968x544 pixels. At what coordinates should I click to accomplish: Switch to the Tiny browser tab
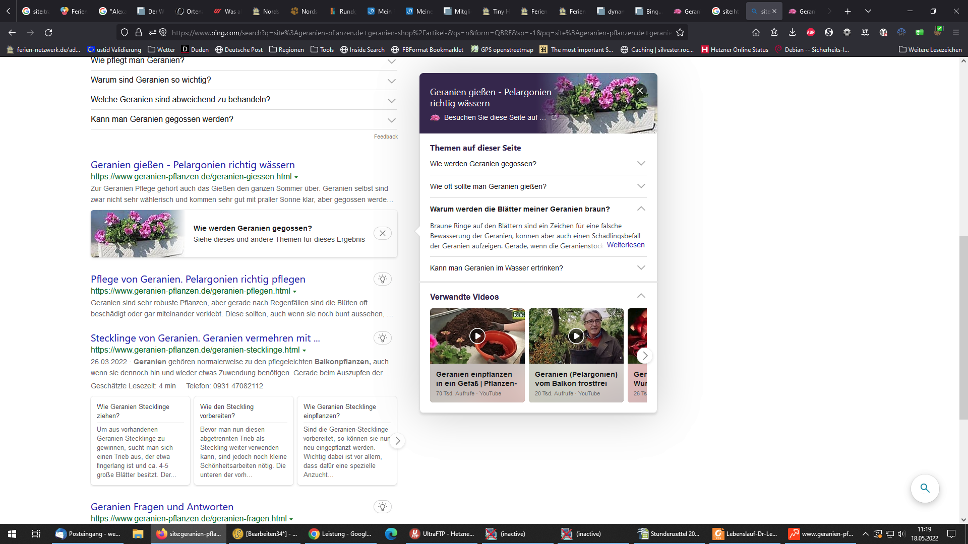click(x=496, y=11)
